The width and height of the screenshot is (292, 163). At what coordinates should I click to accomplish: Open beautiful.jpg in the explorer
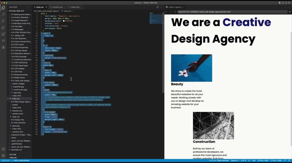pyautogui.click(x=18, y=86)
